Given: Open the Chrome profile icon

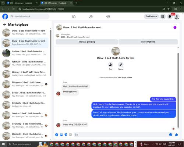Looking at the screenshot, I should [176, 9].
